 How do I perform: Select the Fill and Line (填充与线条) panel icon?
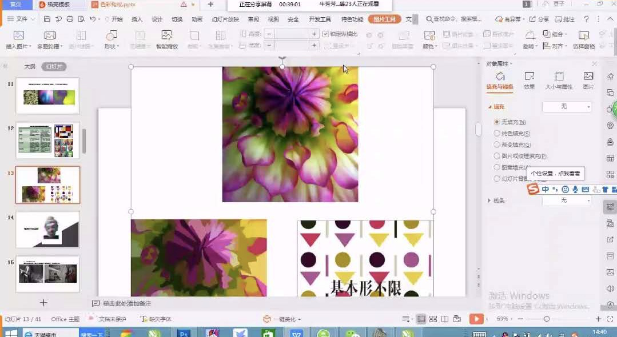[x=500, y=77]
